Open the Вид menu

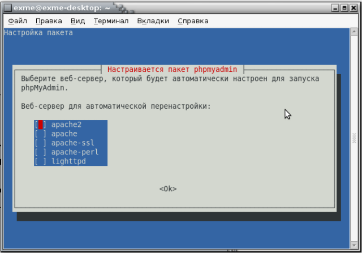[78, 21]
